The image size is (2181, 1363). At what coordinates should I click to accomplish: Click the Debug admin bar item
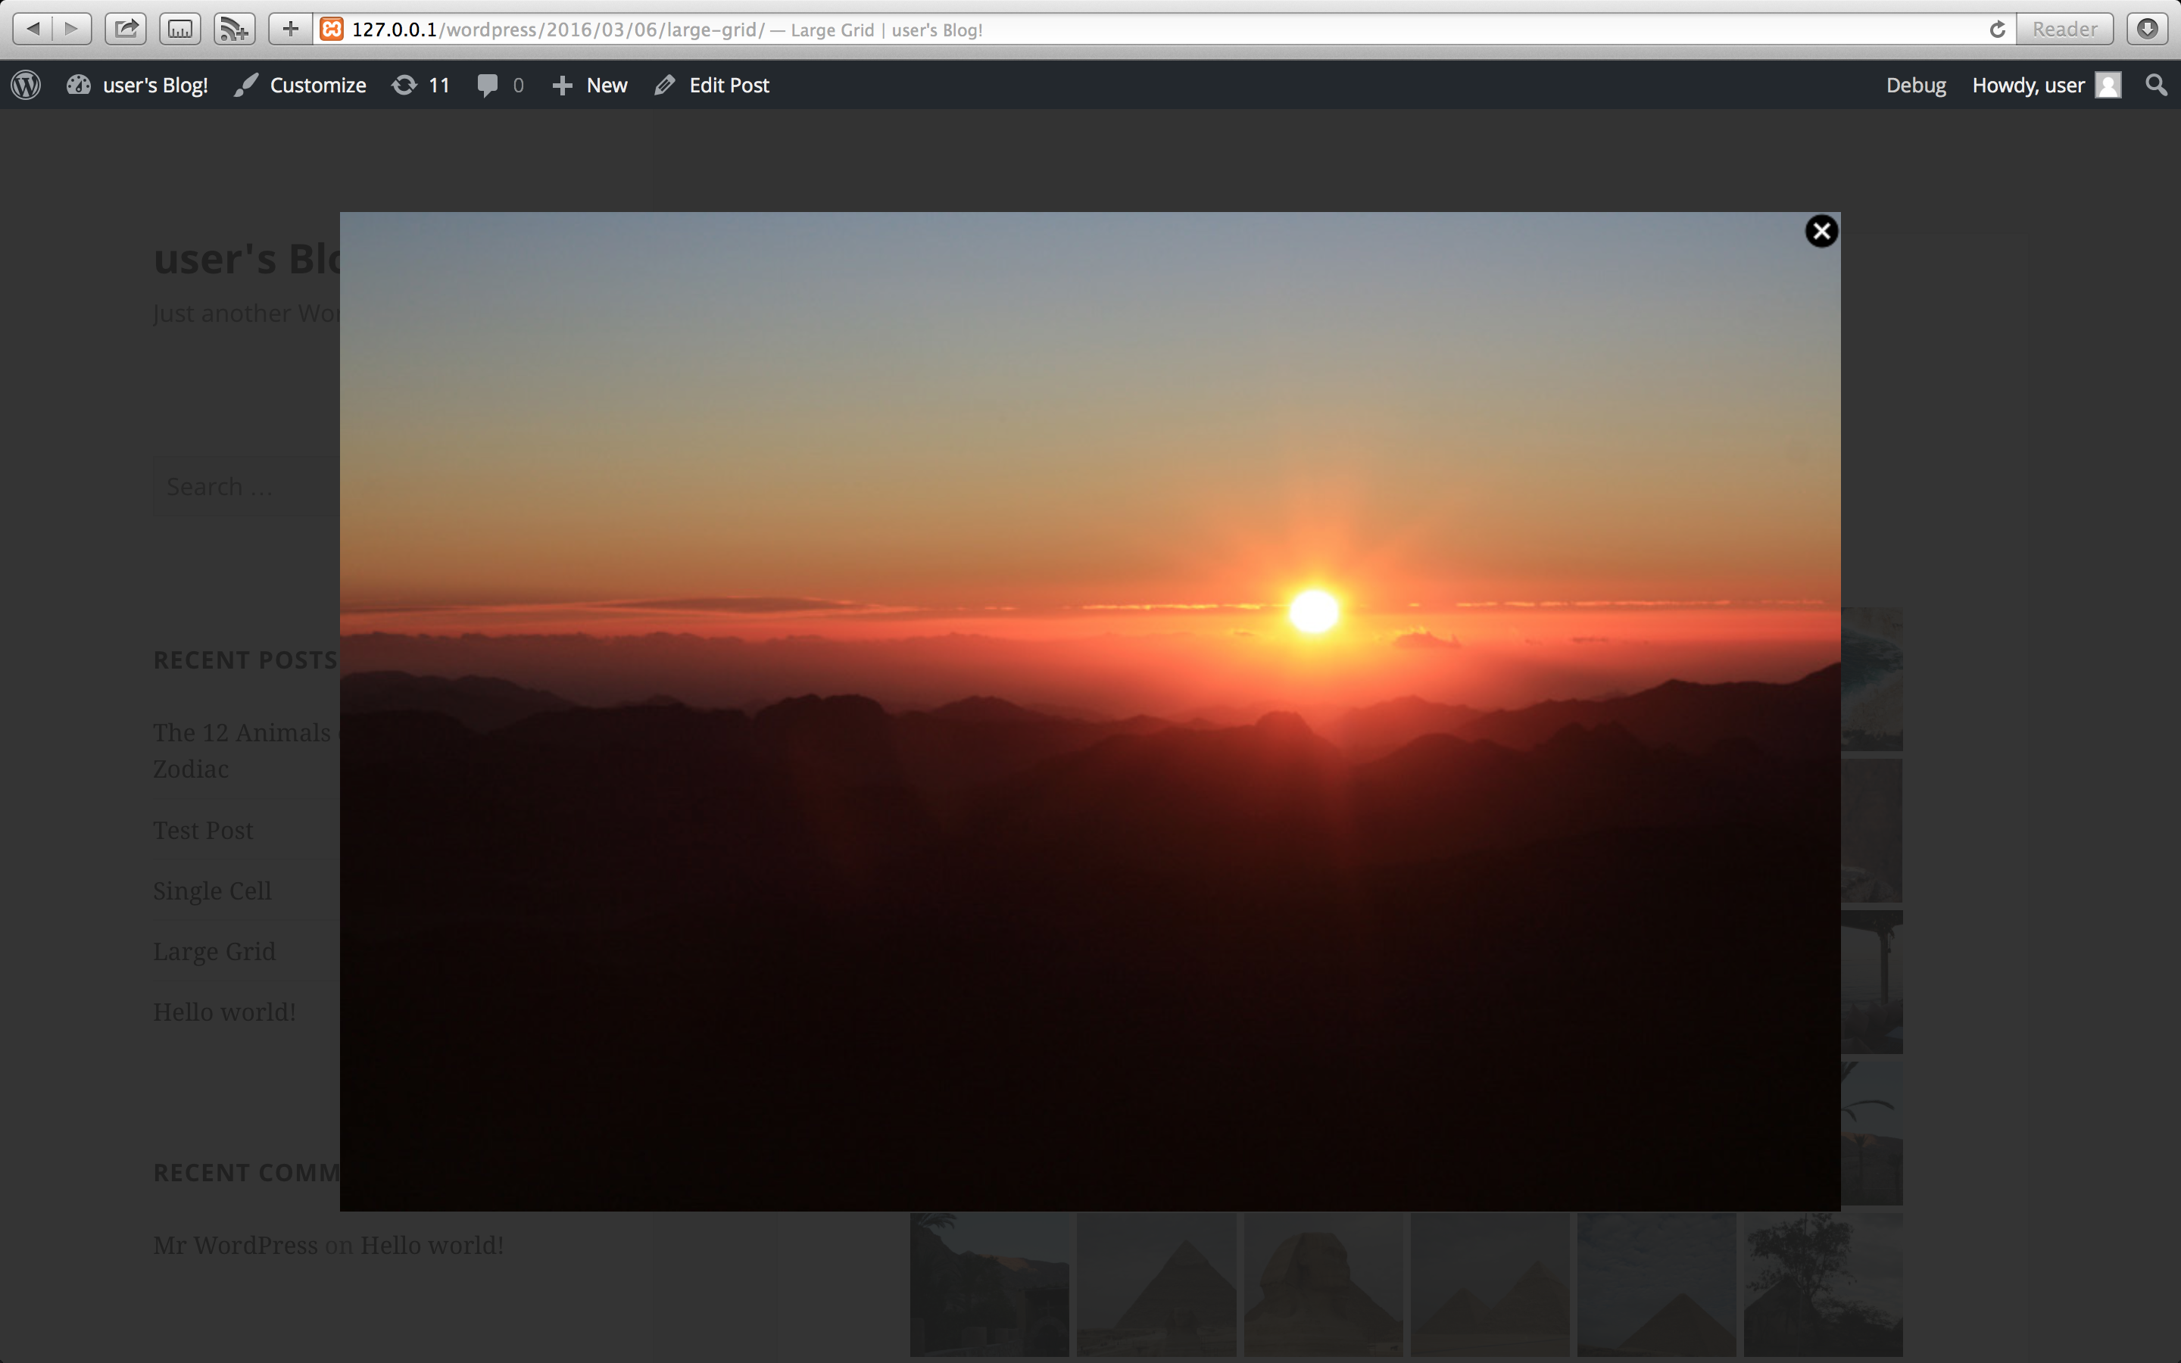pyautogui.click(x=1915, y=86)
